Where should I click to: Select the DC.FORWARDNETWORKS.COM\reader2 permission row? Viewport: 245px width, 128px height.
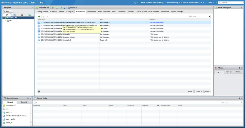(124, 40)
